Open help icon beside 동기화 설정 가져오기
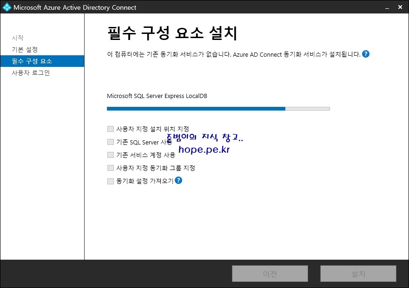The height and width of the screenshot is (288, 409). (178, 180)
